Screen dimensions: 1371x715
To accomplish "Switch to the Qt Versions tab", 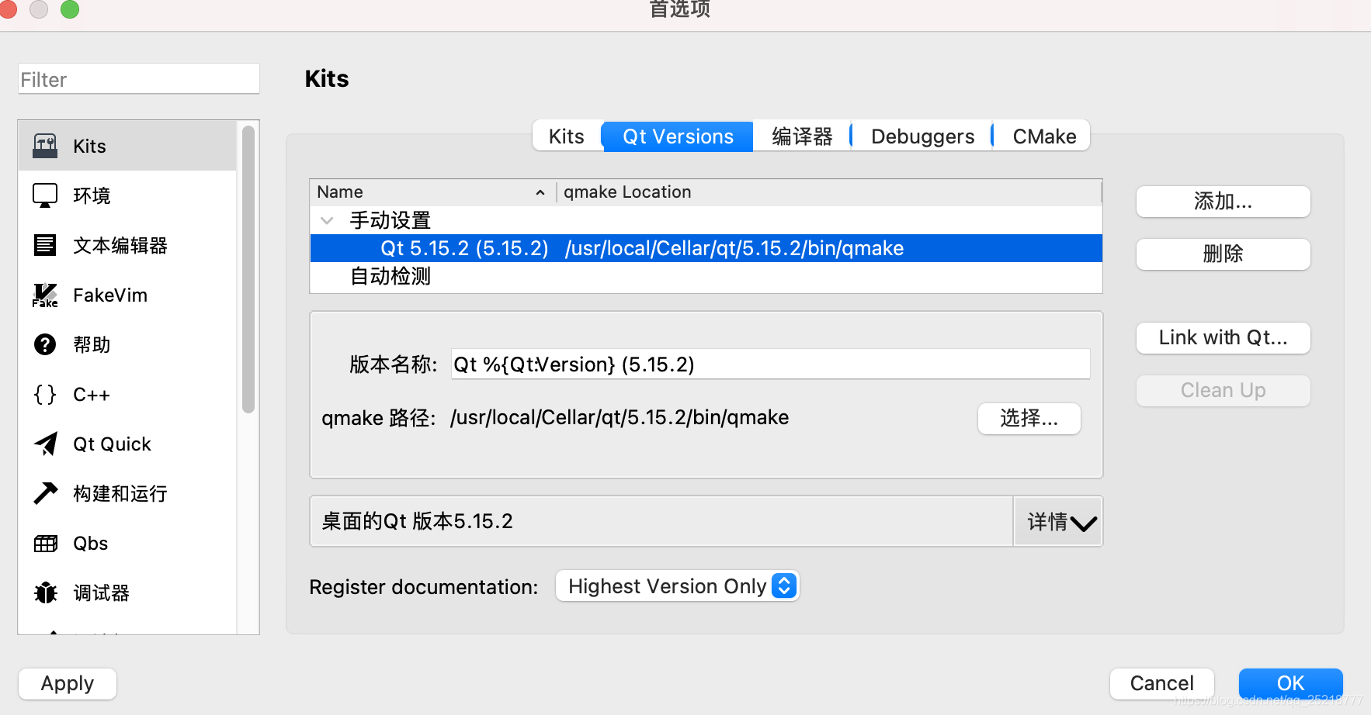I will point(678,136).
